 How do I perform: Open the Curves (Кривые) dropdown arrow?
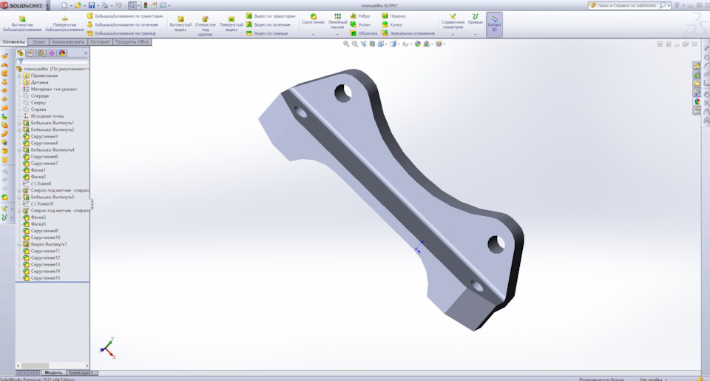pyautogui.click(x=475, y=35)
